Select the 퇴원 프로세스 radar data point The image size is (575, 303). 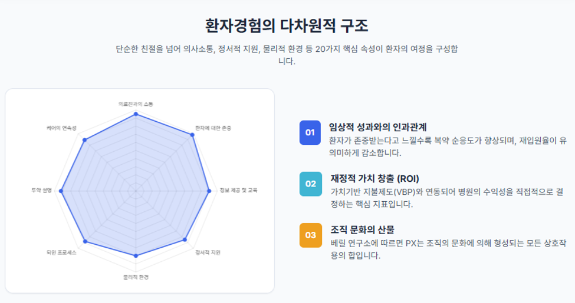tap(86, 241)
